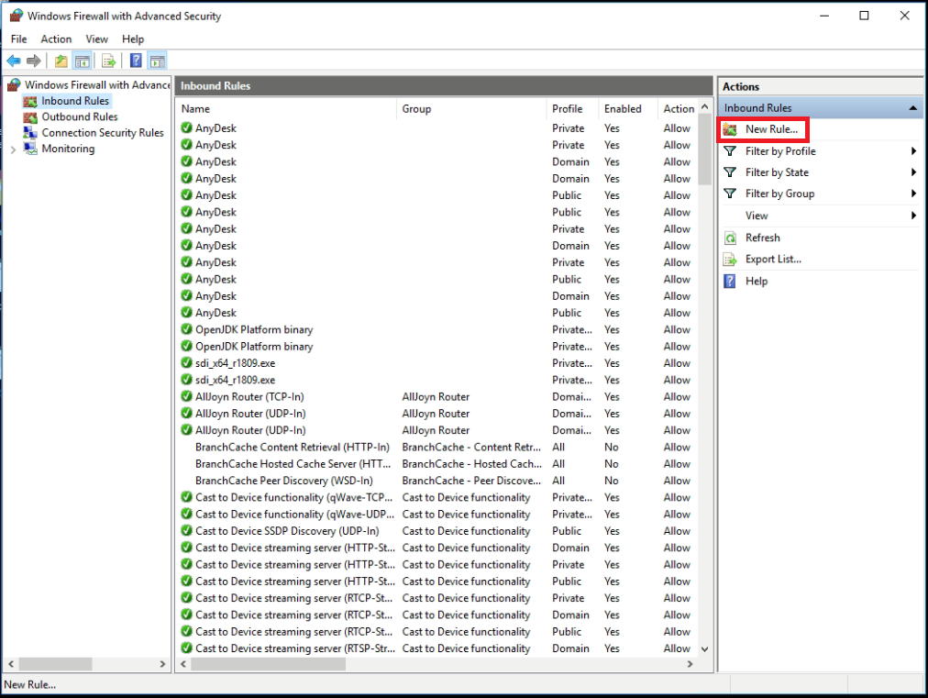Click the Filter by Profile funnel icon
928x698 pixels.
coord(730,151)
